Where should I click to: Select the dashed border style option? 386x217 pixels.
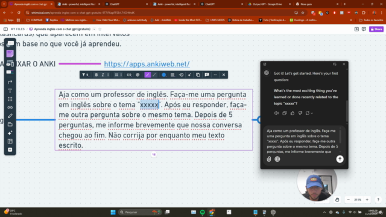154,75
